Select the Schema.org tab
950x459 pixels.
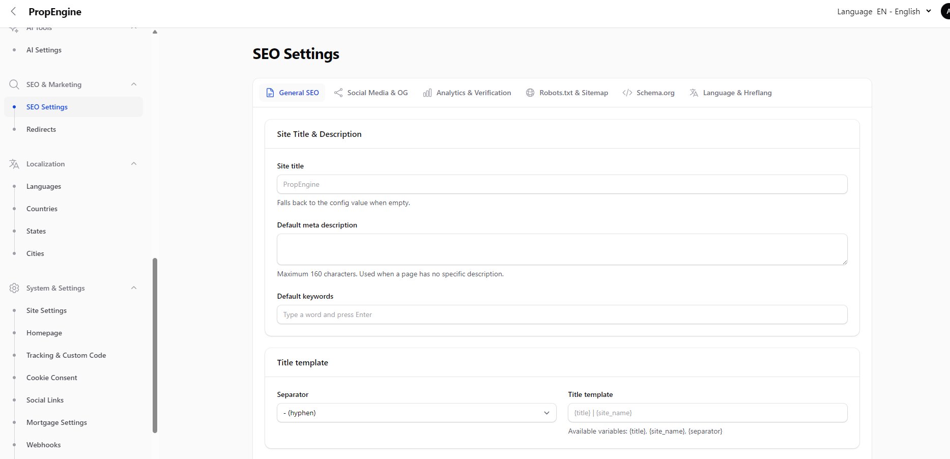pos(649,93)
